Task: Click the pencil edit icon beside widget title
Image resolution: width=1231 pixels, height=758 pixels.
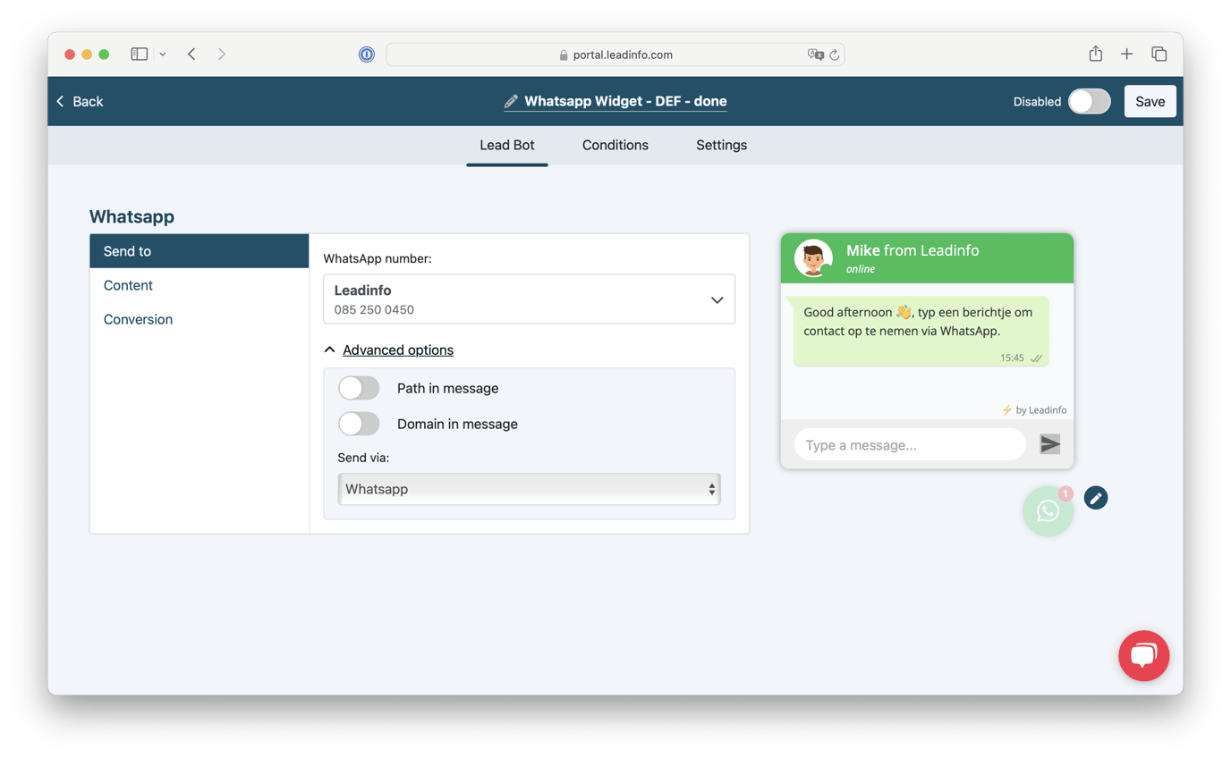Action: 511,102
